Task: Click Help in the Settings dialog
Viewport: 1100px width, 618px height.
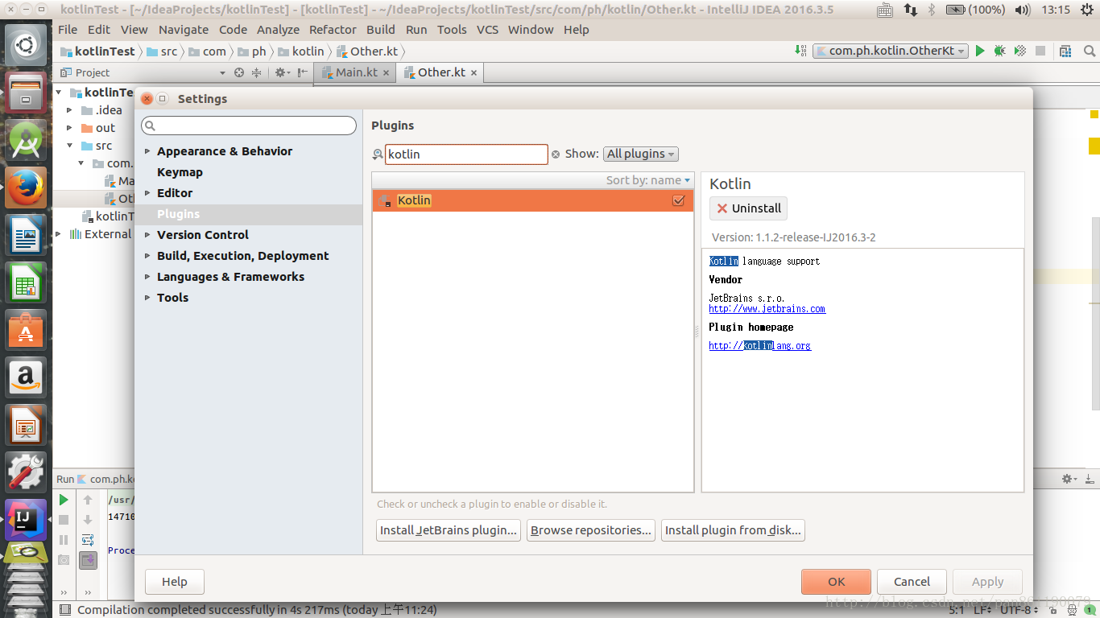Action: pyautogui.click(x=174, y=582)
